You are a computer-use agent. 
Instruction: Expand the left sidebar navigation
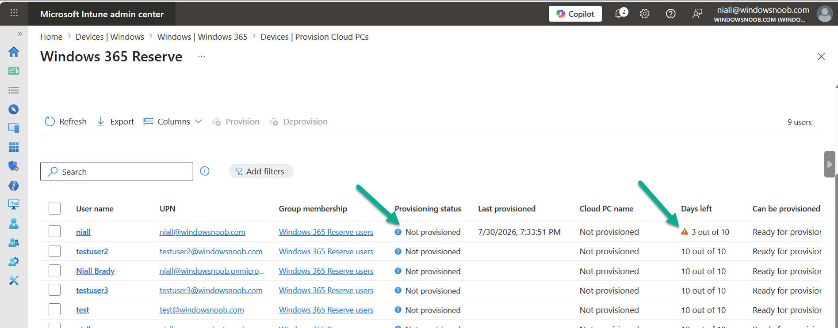(20, 34)
